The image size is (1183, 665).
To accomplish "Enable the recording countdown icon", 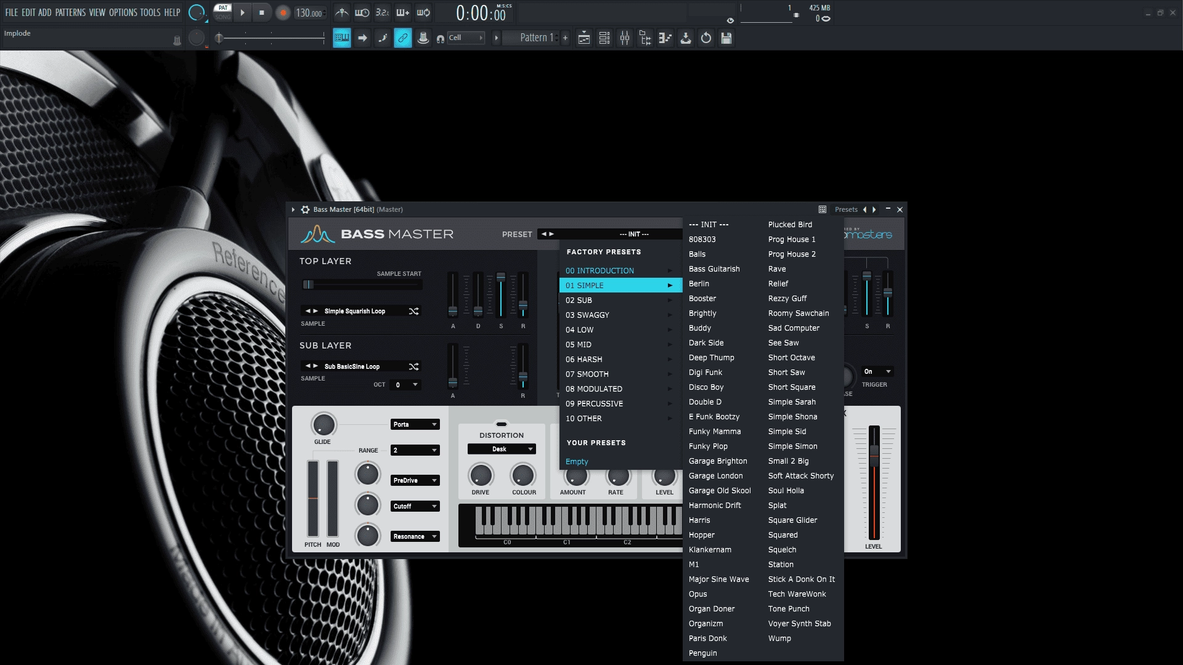I will 383,12.
